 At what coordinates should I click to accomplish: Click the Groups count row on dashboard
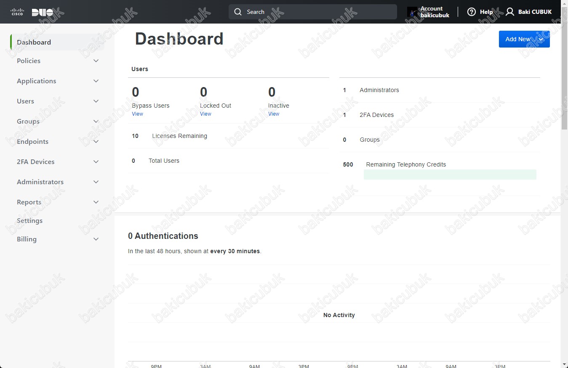(440, 140)
